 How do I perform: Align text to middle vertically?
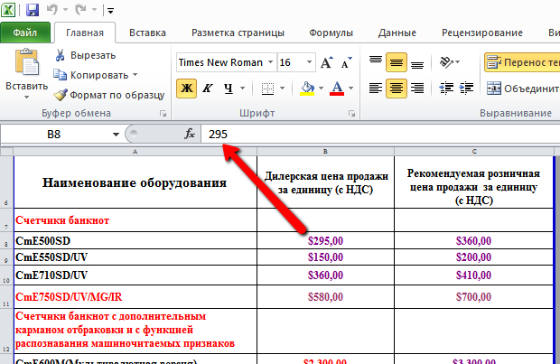[397, 62]
